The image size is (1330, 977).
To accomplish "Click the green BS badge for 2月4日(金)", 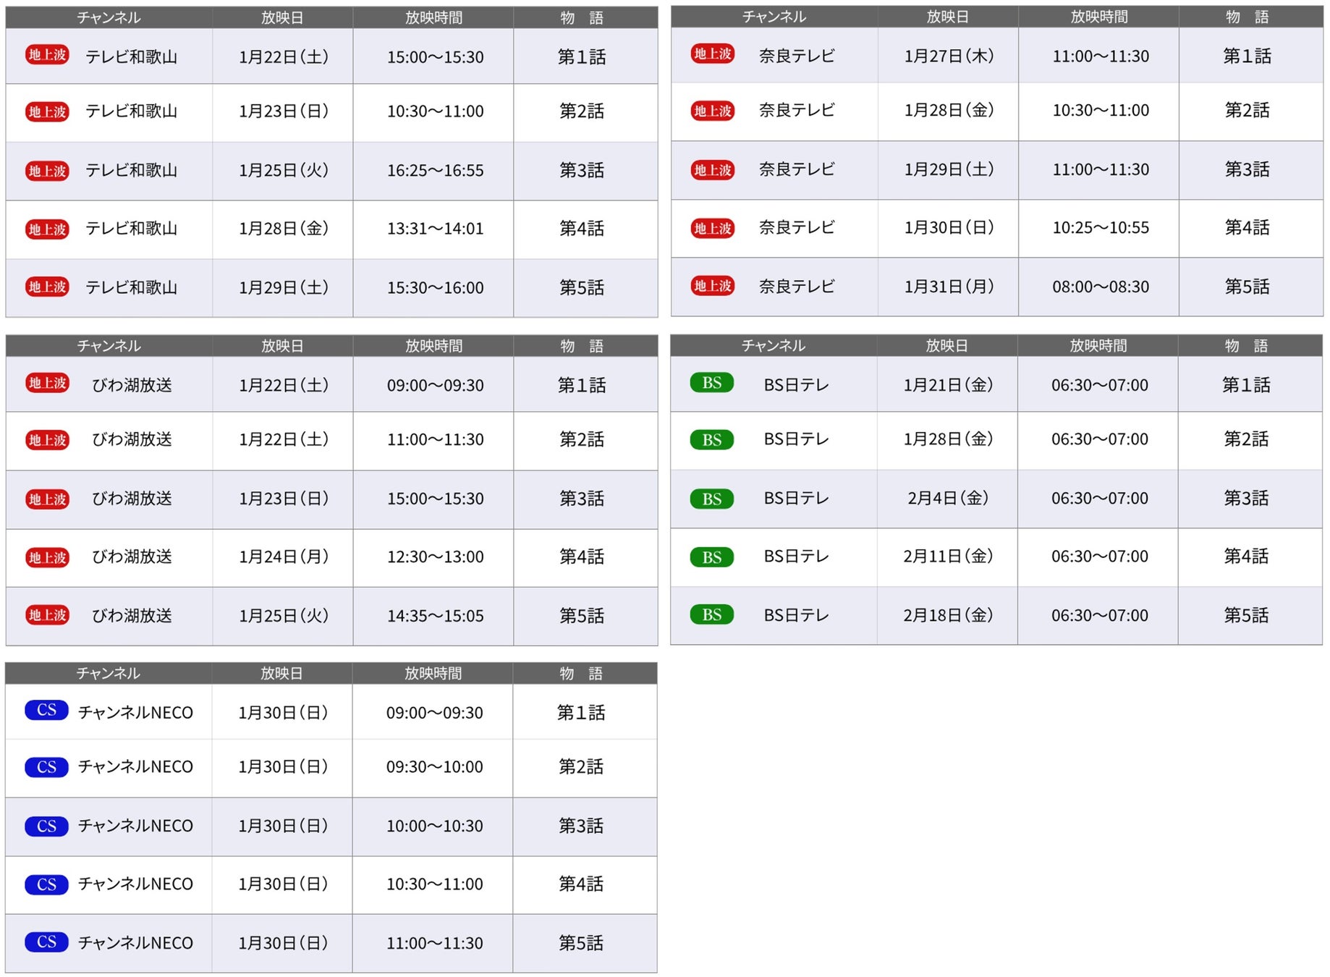I will pyautogui.click(x=712, y=499).
